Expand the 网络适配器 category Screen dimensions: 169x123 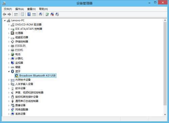pyautogui.click(x=9, y=109)
